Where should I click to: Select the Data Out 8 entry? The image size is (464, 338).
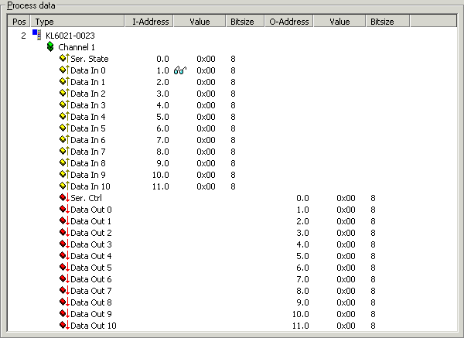pyautogui.click(x=91, y=302)
